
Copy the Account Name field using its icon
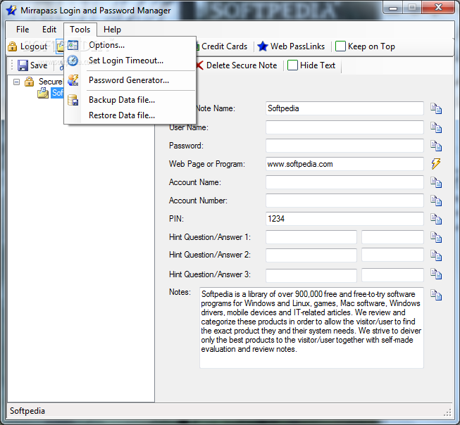click(436, 182)
